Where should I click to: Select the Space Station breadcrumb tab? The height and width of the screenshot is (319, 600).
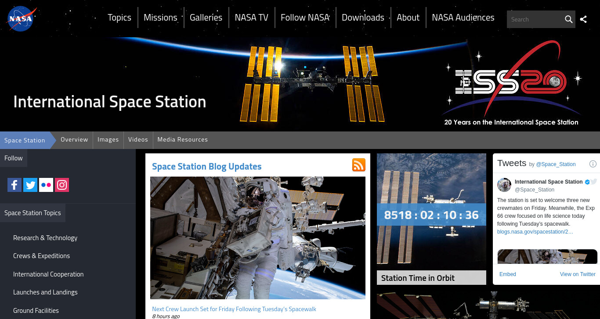pos(25,140)
